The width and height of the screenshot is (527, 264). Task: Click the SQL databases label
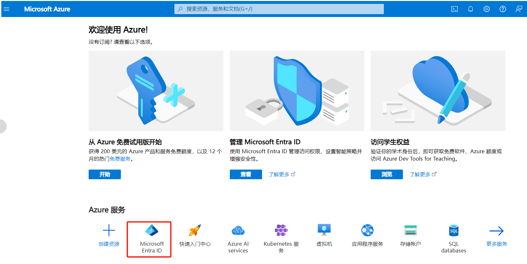[454, 247]
